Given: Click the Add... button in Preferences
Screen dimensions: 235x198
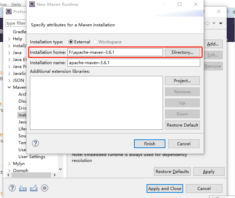Looking at the screenshot, I should tap(213, 44).
